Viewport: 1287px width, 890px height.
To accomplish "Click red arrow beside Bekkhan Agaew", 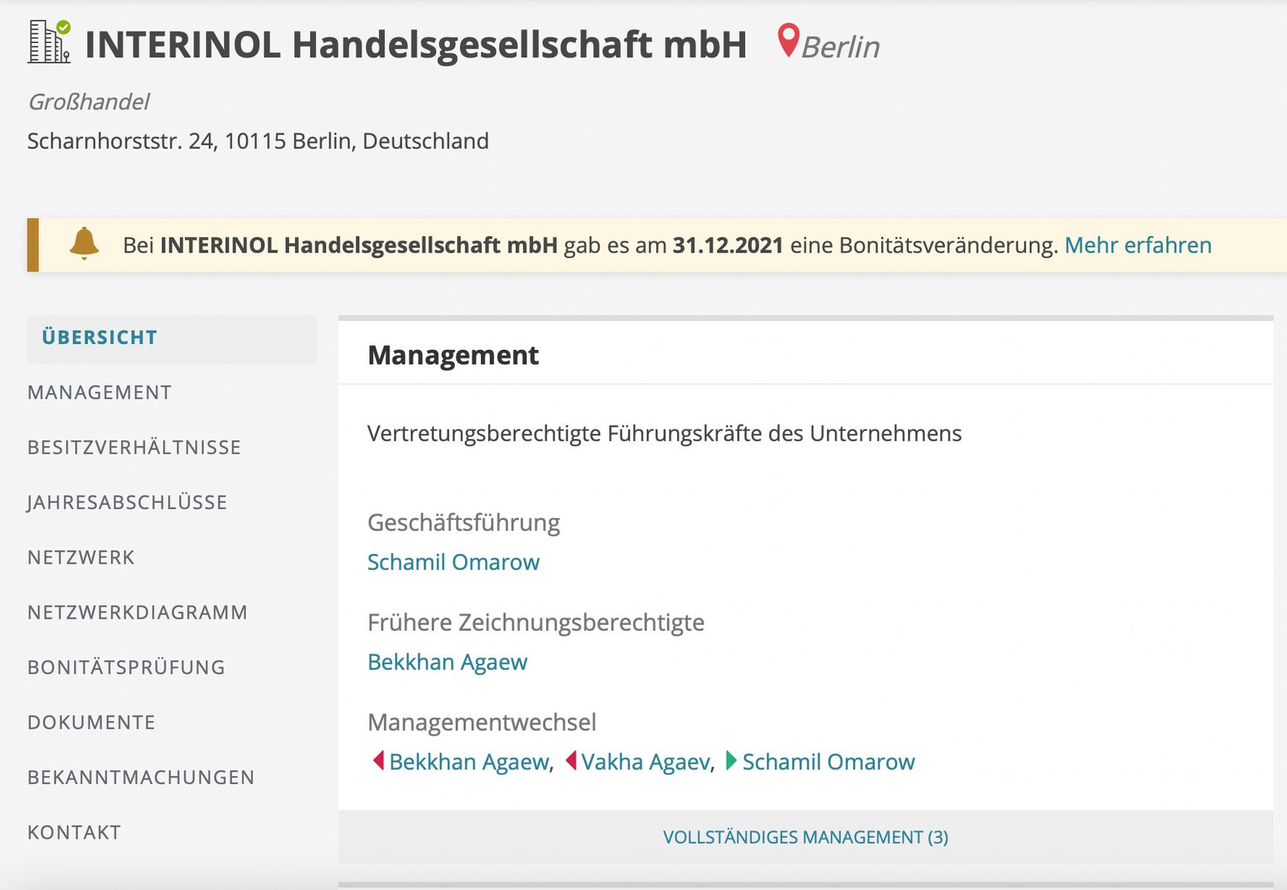I will coord(378,761).
